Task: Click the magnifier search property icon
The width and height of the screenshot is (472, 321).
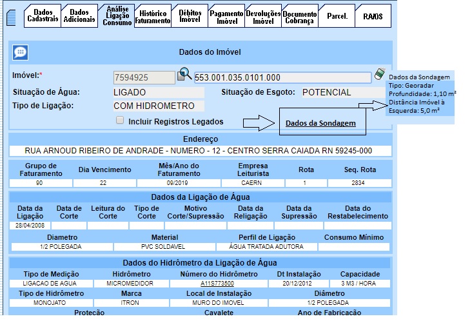Action: (184, 74)
